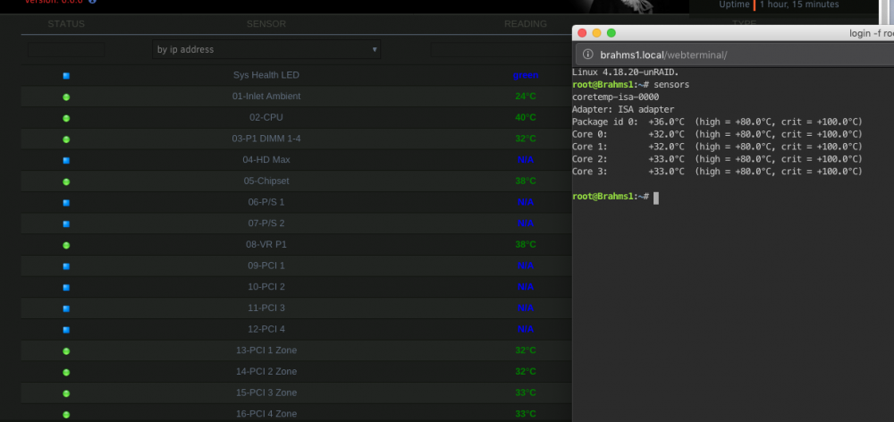The image size is (894, 422).
Task: Click the brahms1.local webterminal address bar
Action: pyautogui.click(x=735, y=55)
